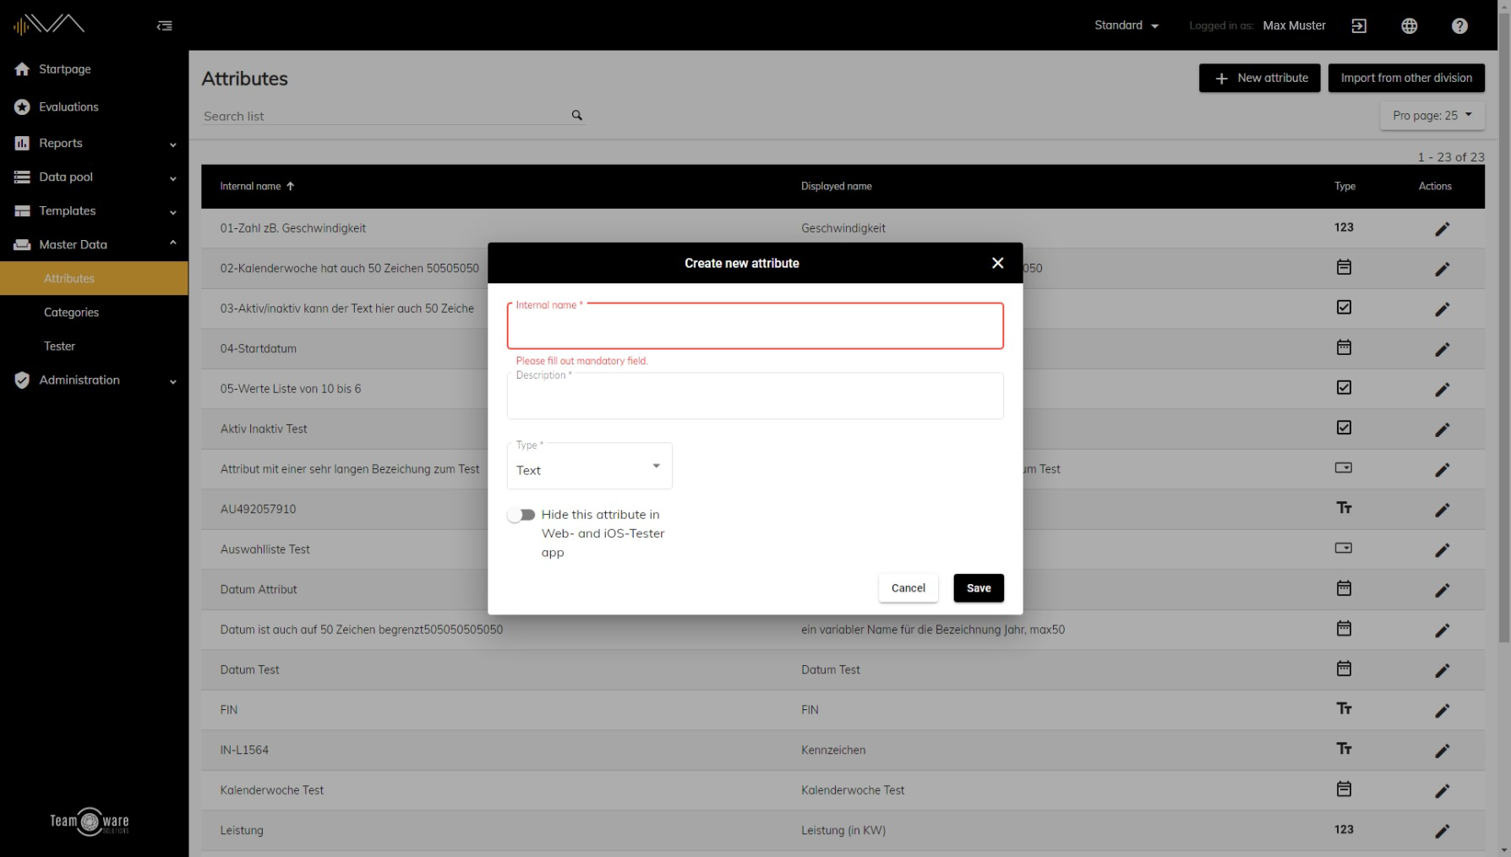The image size is (1511, 857).
Task: Edit the 05-Werte Liste attribute
Action: point(1442,389)
